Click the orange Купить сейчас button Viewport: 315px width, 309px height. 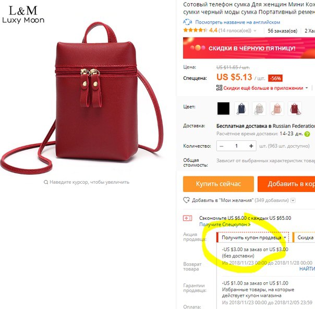[219, 184]
